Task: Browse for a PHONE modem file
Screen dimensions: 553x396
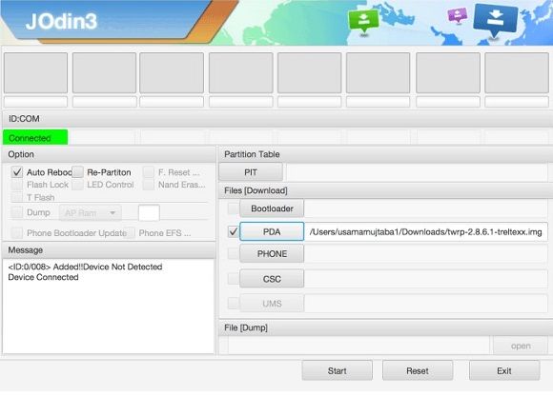Action: click(272, 254)
